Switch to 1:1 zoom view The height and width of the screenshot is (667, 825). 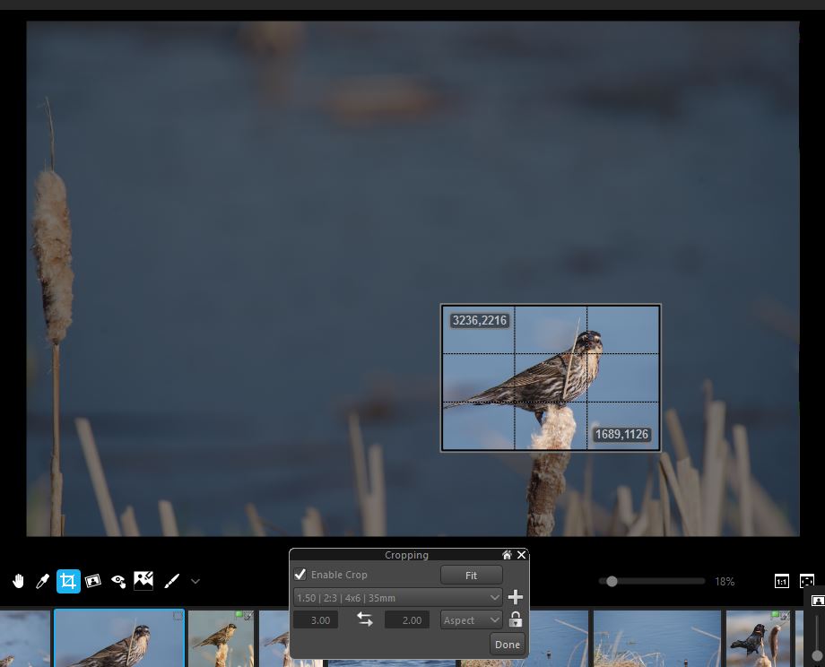tap(782, 582)
